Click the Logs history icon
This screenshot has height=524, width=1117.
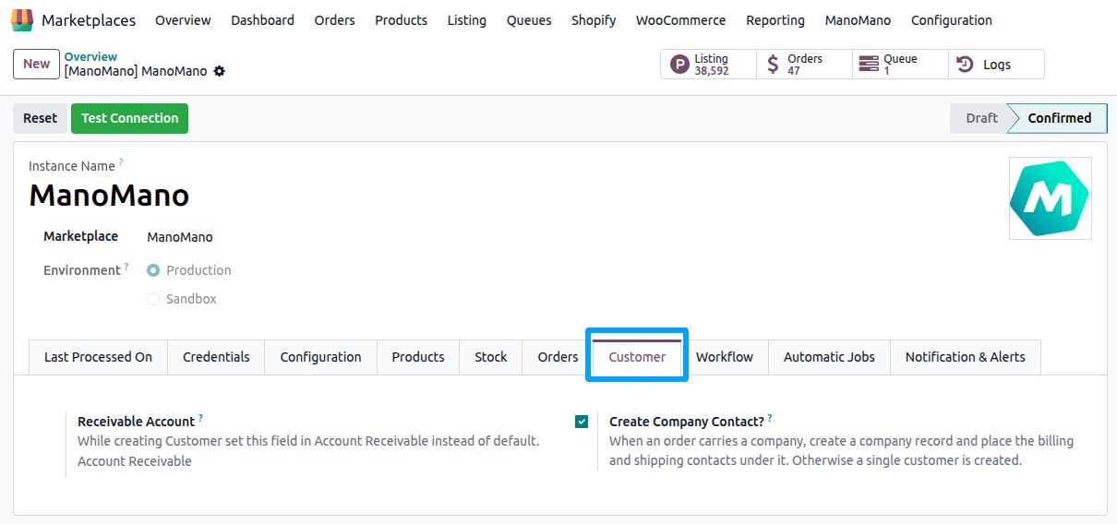click(x=965, y=65)
